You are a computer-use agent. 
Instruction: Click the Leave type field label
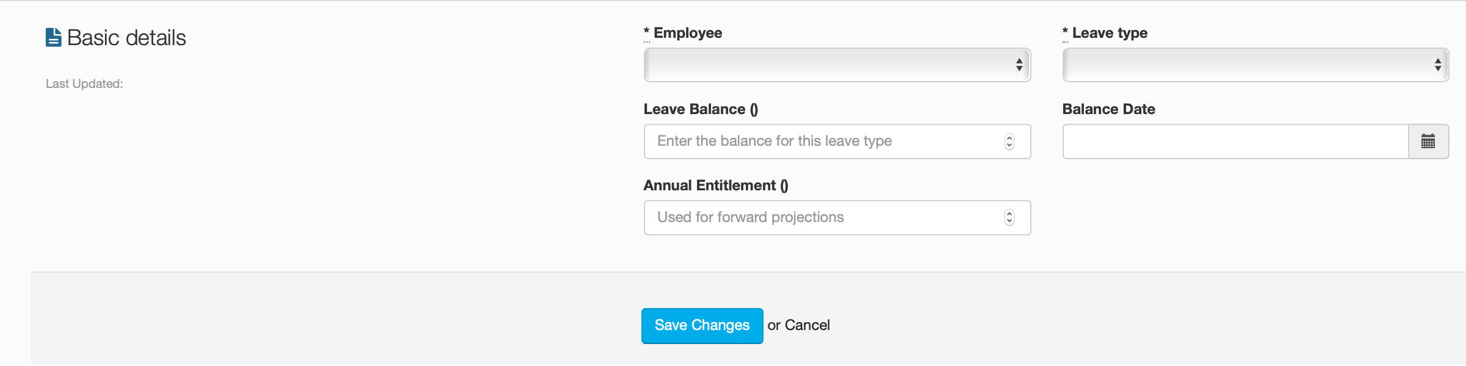tap(1109, 33)
